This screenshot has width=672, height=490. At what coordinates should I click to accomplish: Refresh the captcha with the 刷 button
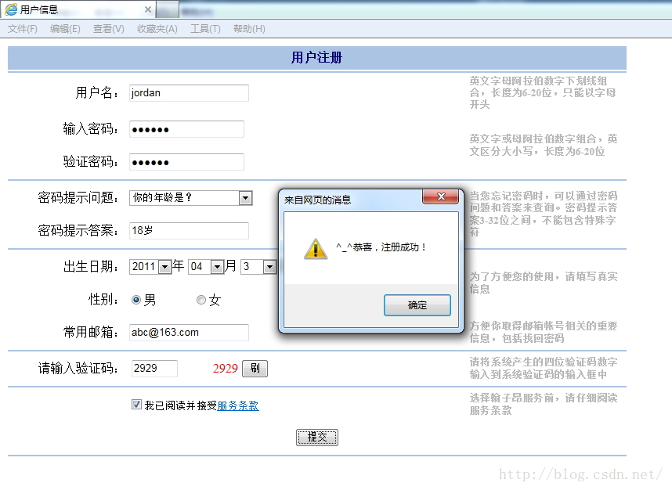point(255,369)
